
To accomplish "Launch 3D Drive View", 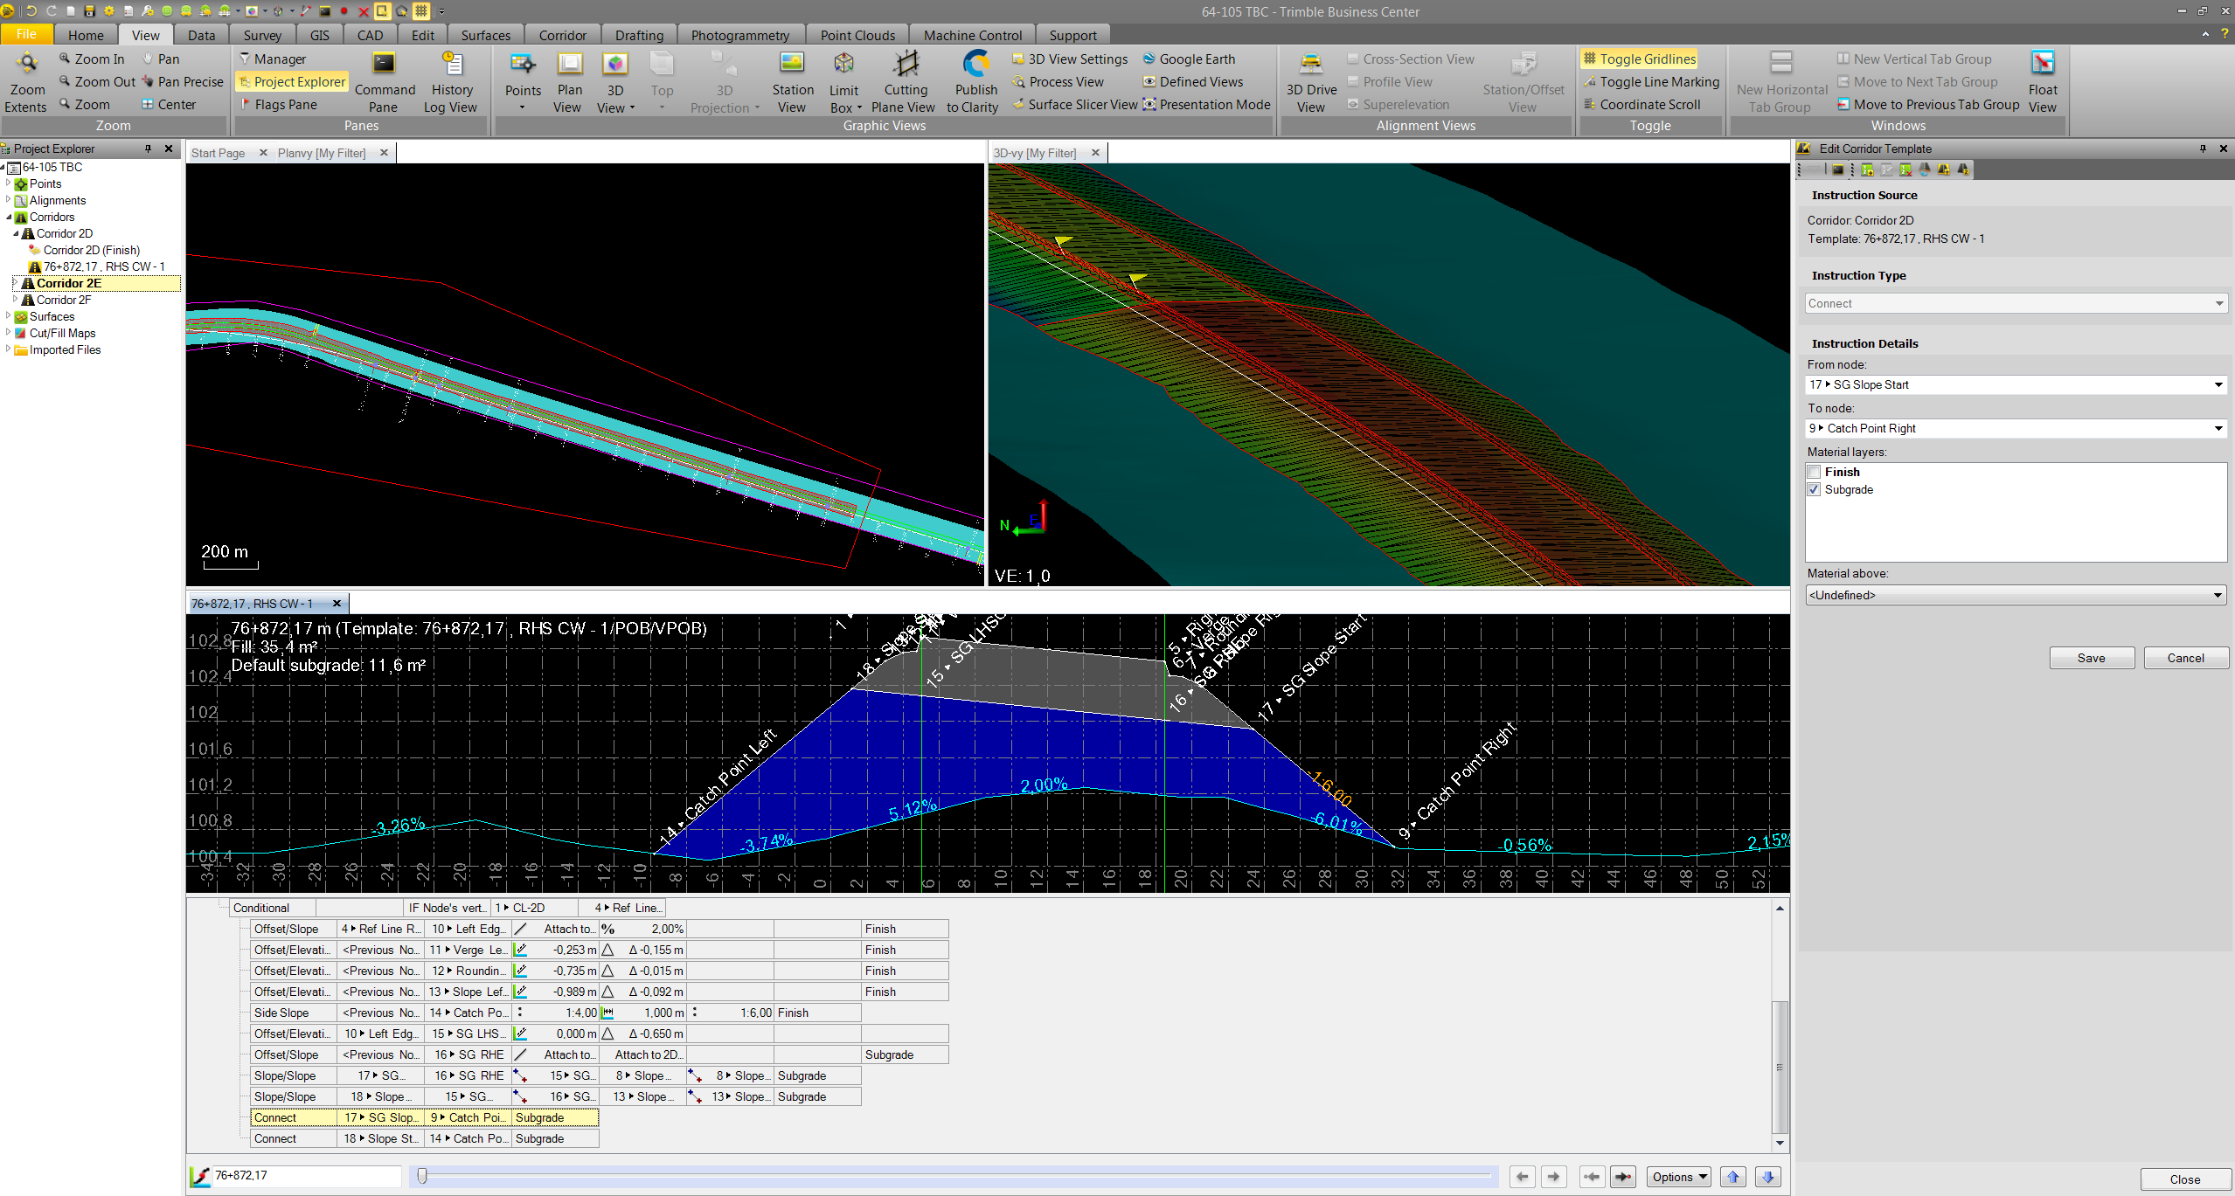I will (x=1310, y=81).
